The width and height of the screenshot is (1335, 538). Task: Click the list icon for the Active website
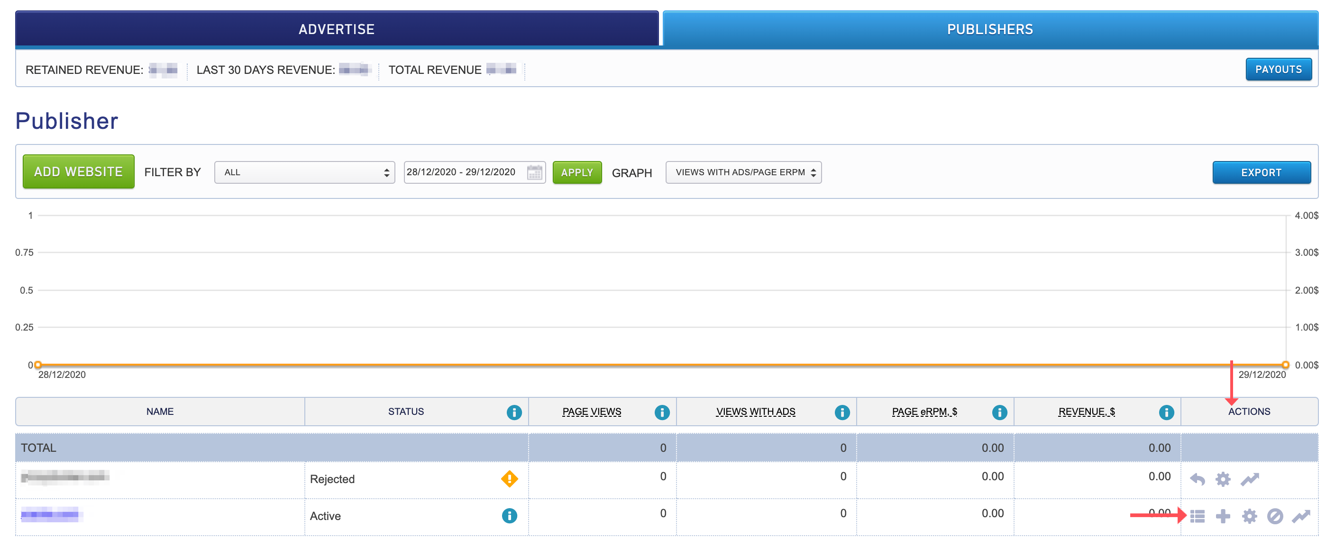pos(1197,516)
